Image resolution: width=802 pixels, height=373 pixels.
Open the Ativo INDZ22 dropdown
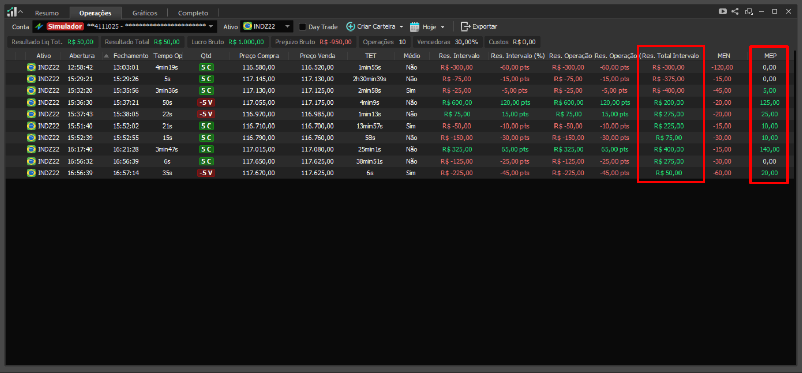pos(287,26)
